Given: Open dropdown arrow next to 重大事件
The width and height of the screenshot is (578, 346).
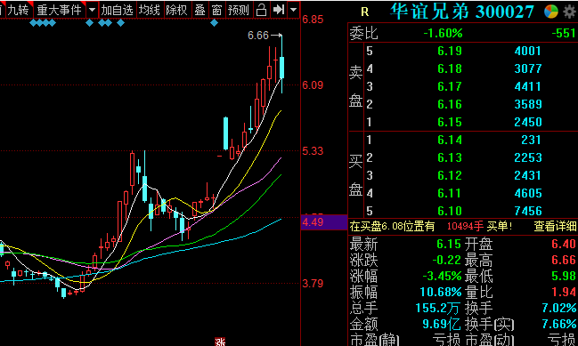Looking at the screenshot, I should 92,10.
